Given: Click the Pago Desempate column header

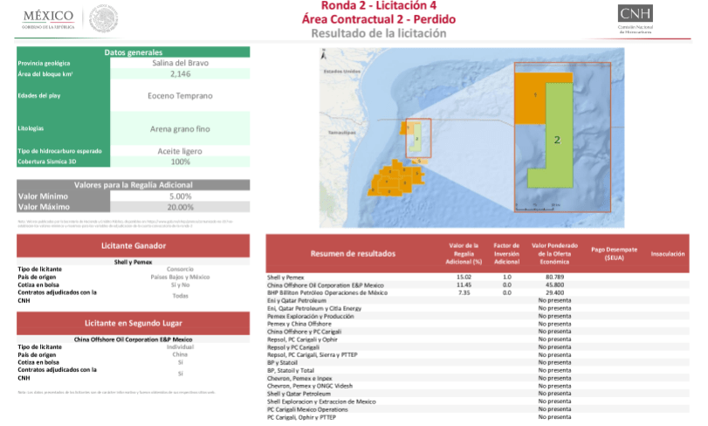Looking at the screenshot, I should pos(614,254).
